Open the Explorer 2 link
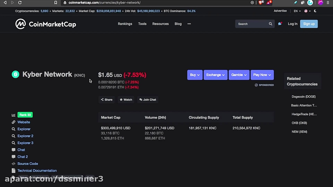The image size is (333, 187). (x=25, y=136)
